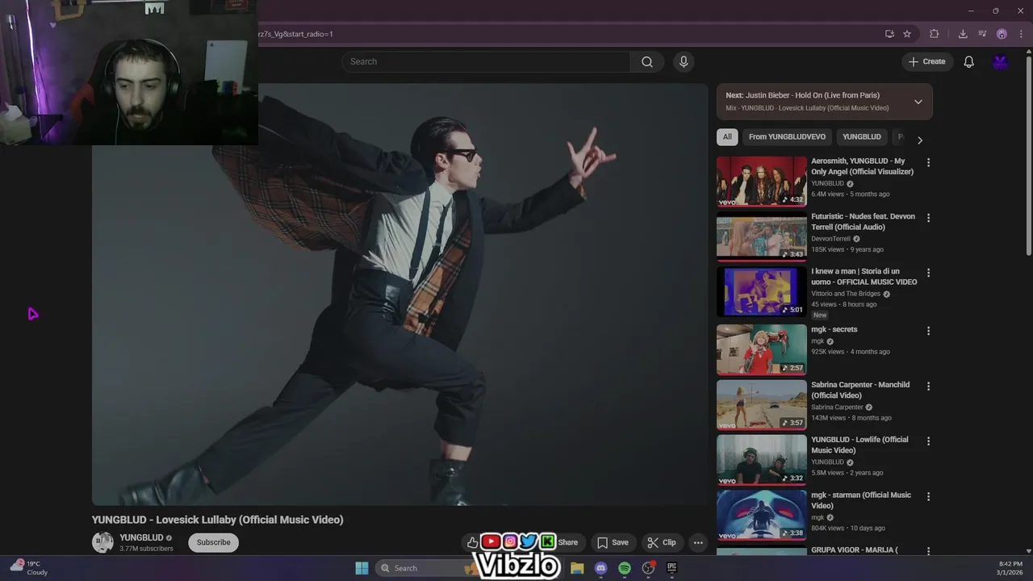Open the taskbar clock showing 8:42 PM
Screen dimensions: 1033x581
pyautogui.click(x=1010, y=568)
